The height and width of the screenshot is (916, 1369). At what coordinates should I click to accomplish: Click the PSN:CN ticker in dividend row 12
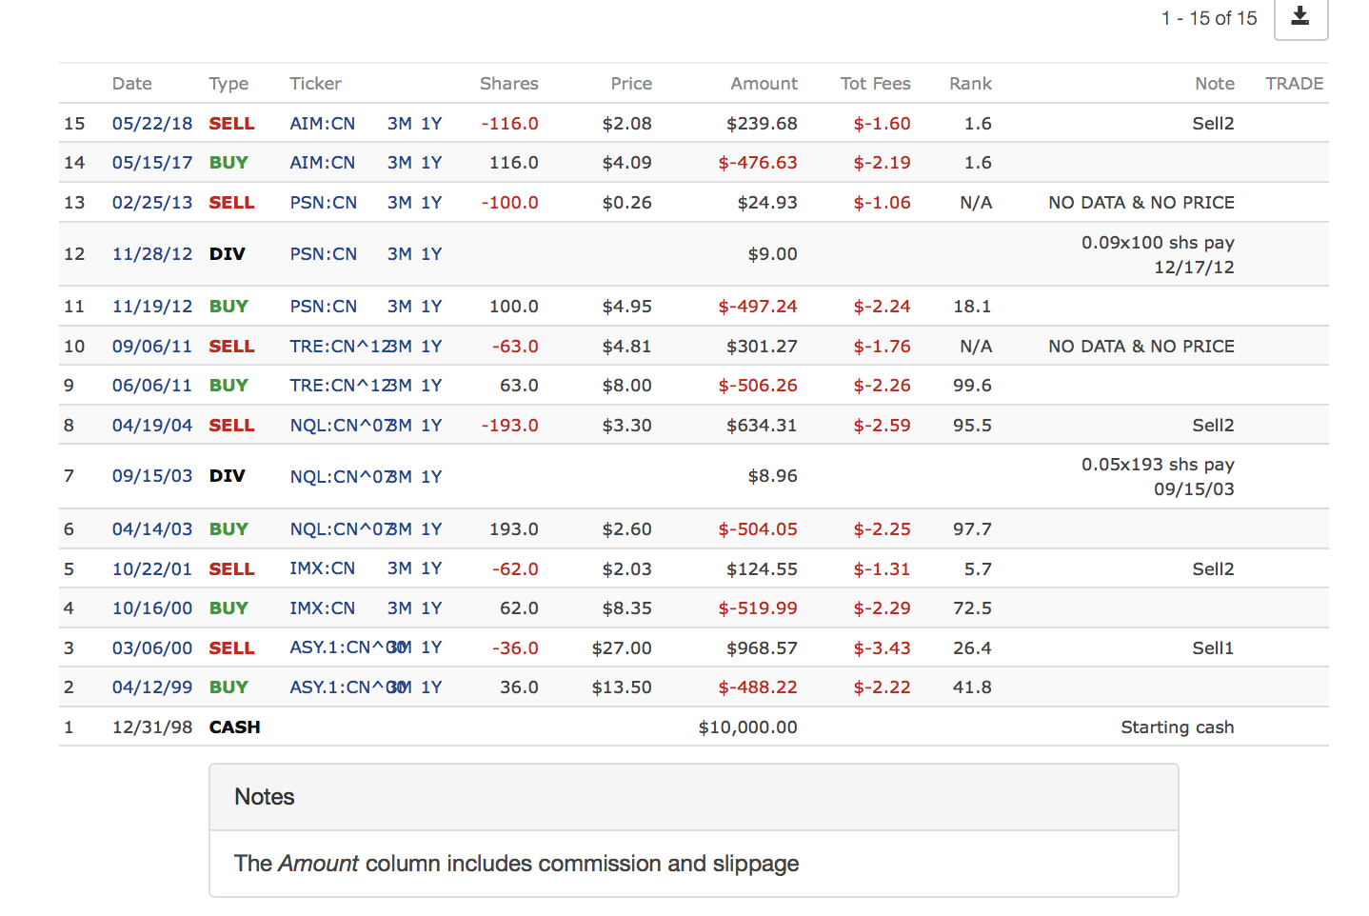(323, 254)
